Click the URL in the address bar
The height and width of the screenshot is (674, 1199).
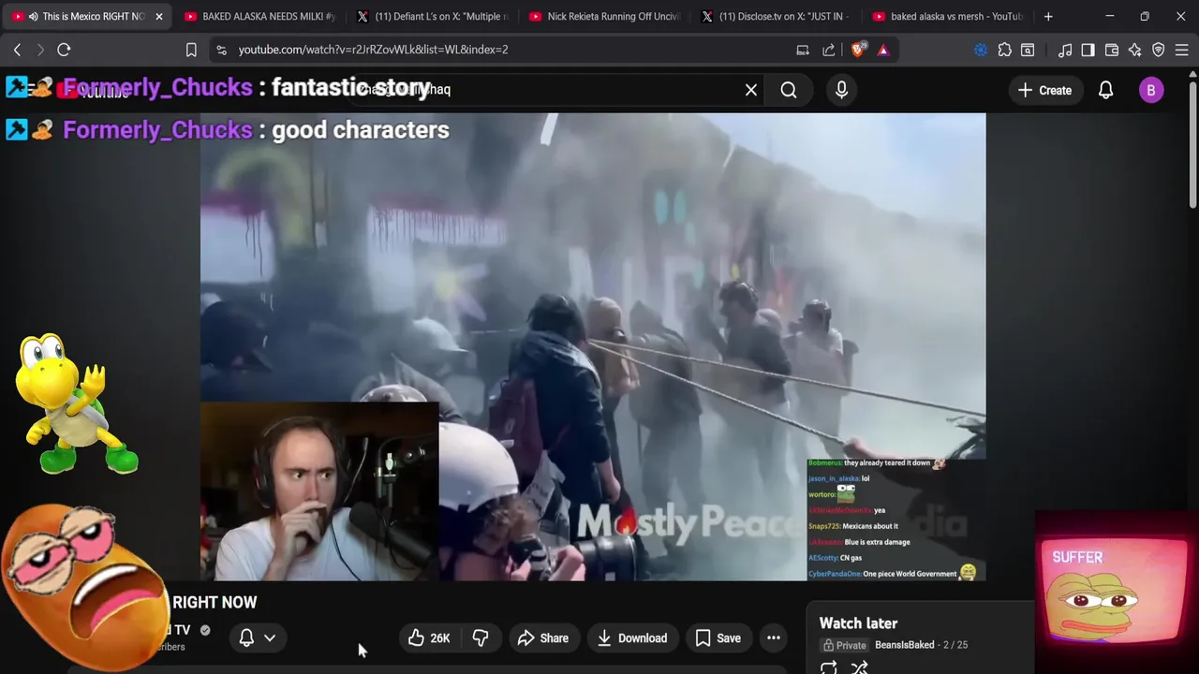tap(373, 50)
